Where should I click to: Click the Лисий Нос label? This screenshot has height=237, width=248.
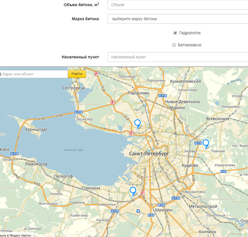tap(85, 119)
